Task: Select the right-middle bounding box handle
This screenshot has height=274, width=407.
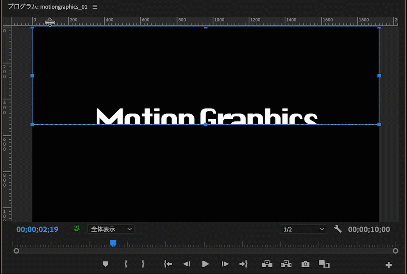Action: (379, 75)
